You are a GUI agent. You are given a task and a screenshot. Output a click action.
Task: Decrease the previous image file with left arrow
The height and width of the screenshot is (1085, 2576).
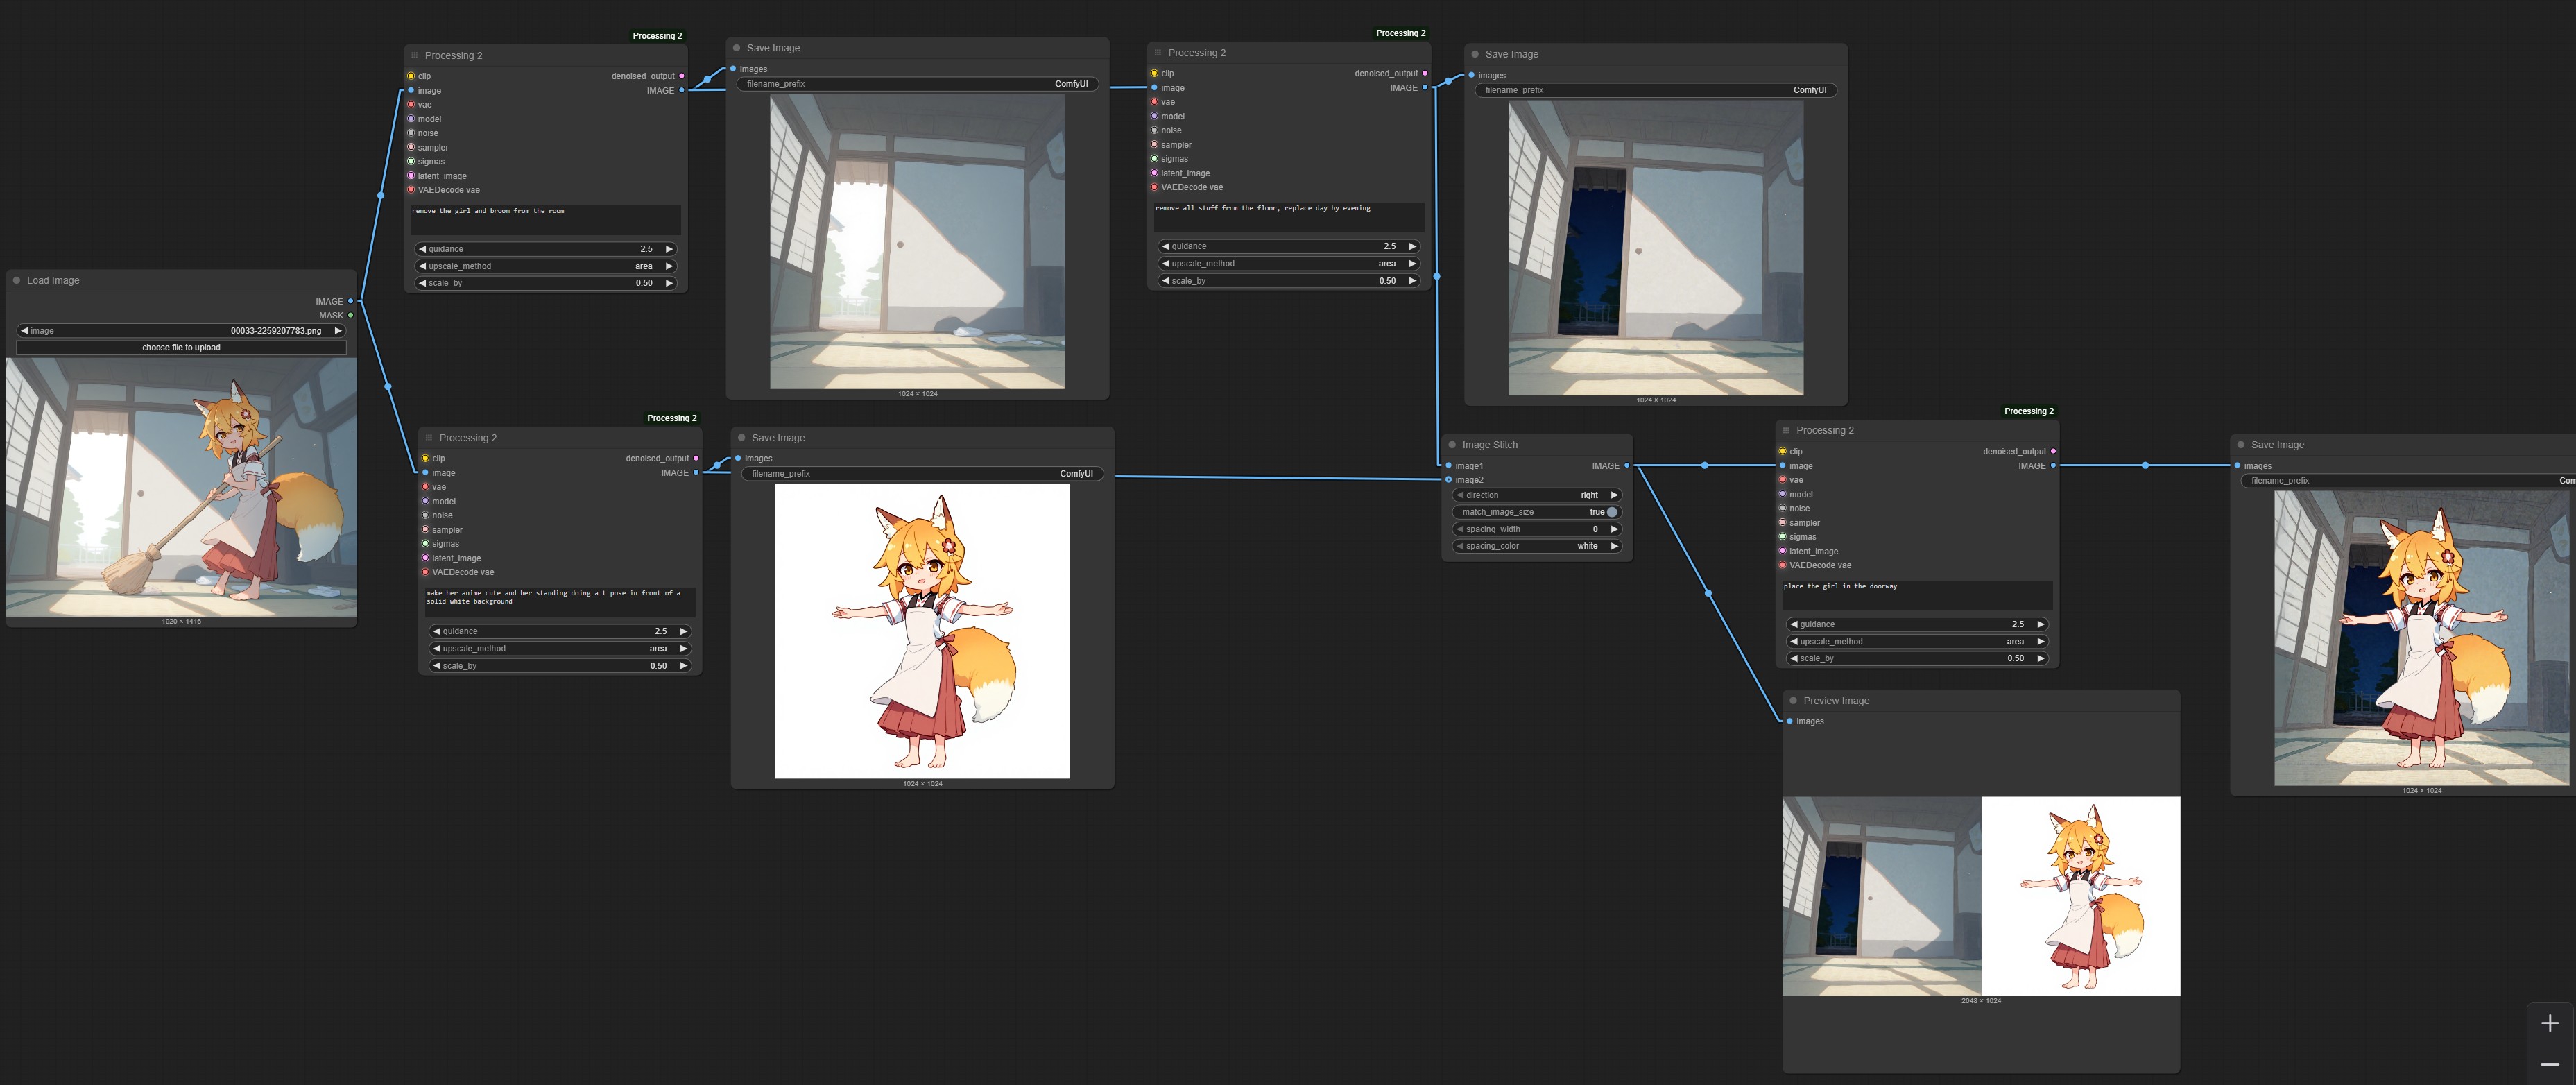coord(24,331)
